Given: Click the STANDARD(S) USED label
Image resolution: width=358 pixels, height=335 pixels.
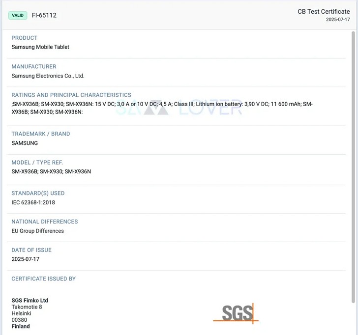Looking at the screenshot, I should coord(38,193).
